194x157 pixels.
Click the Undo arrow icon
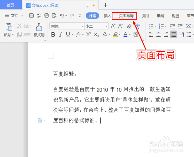pos(62,16)
